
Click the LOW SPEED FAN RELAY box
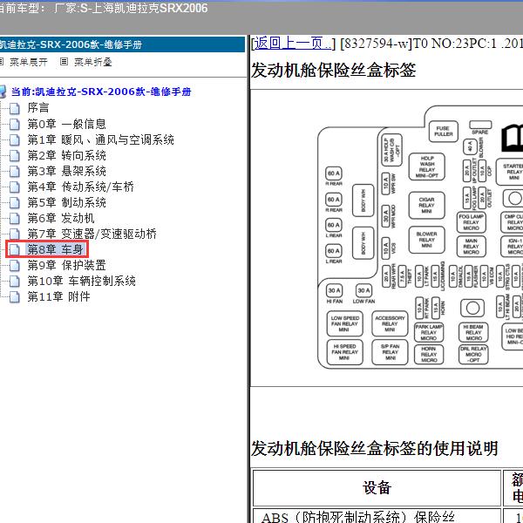tap(344, 323)
